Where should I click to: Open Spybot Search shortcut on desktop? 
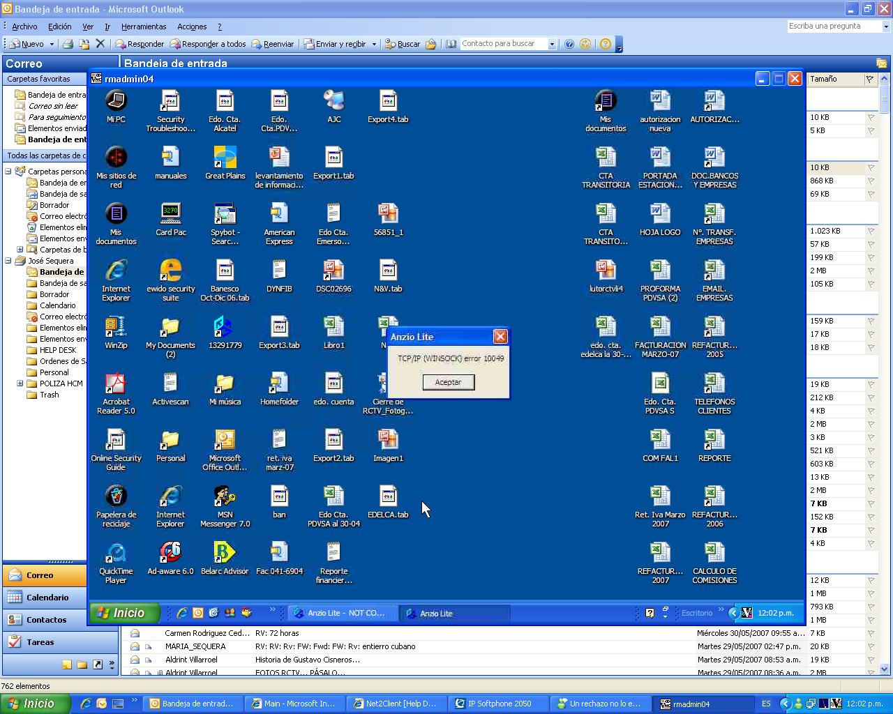[225, 224]
